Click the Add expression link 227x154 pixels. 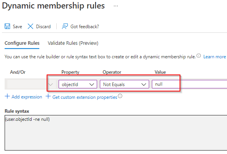tap(27, 97)
